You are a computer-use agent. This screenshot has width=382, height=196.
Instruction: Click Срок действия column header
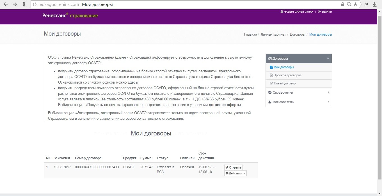pos(206,156)
